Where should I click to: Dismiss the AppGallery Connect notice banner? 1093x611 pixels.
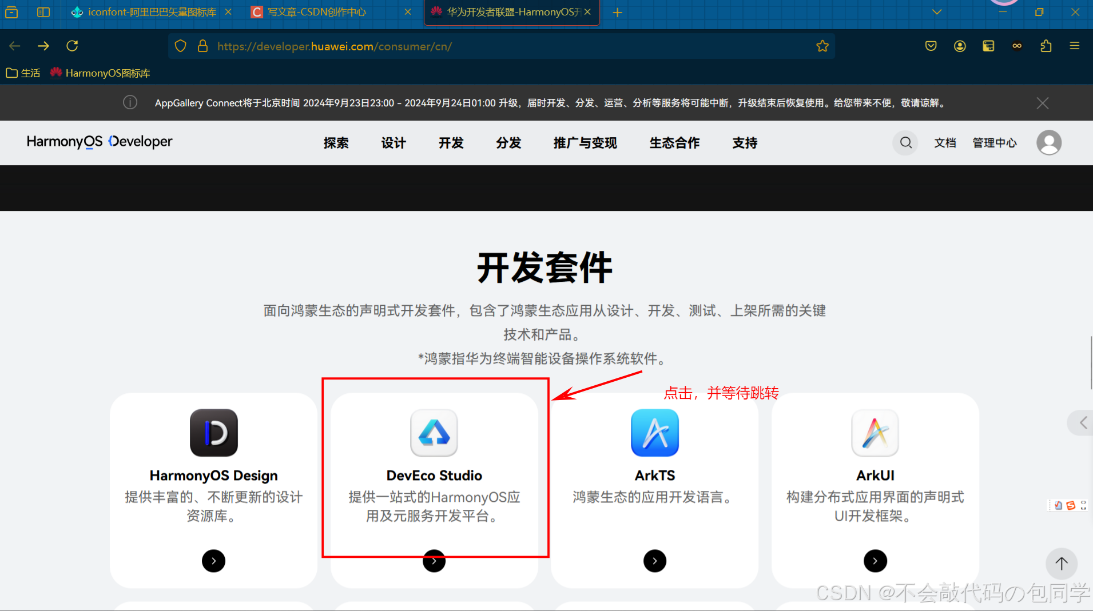click(1043, 103)
